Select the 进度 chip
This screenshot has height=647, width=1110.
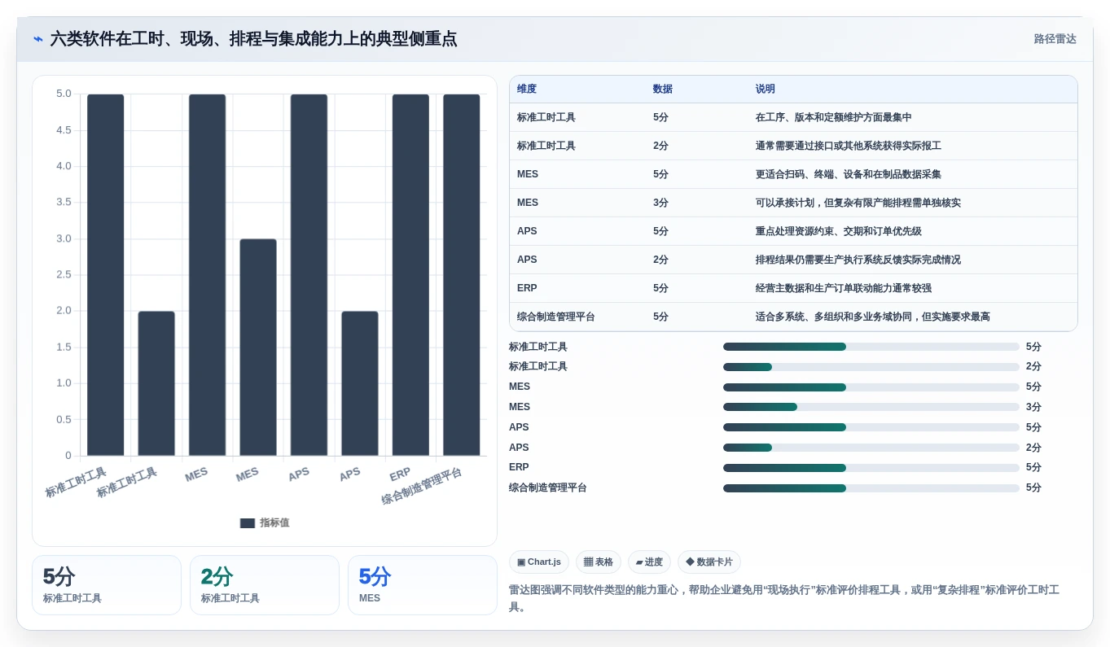(649, 562)
